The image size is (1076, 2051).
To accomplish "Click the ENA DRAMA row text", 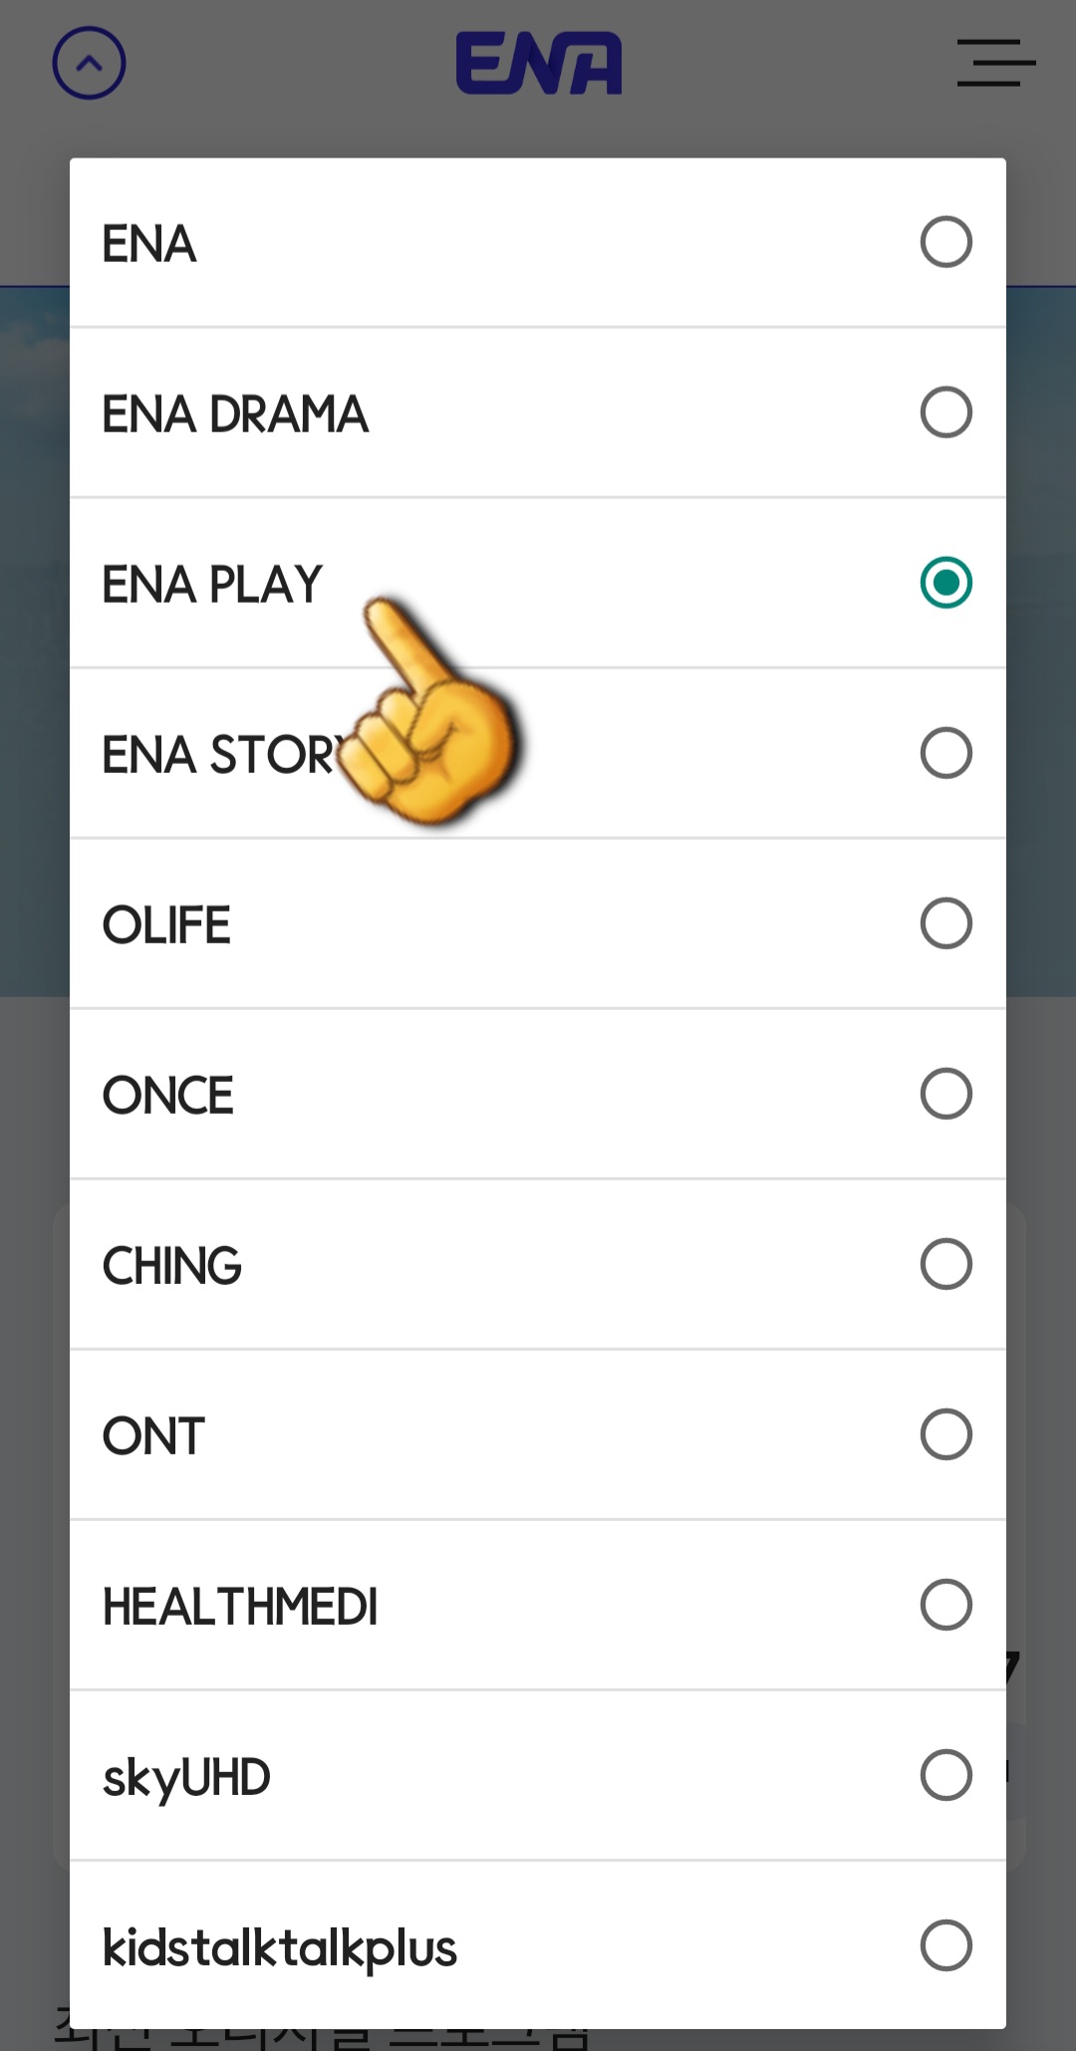I will pyautogui.click(x=236, y=411).
